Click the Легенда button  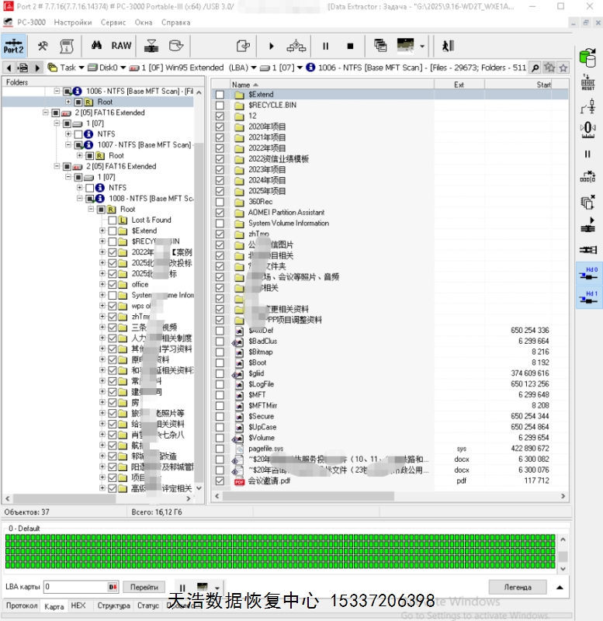pos(517,587)
